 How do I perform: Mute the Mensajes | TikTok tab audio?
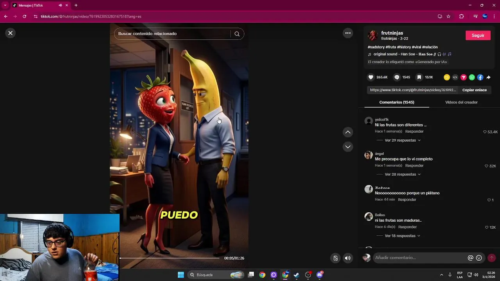[60, 5]
